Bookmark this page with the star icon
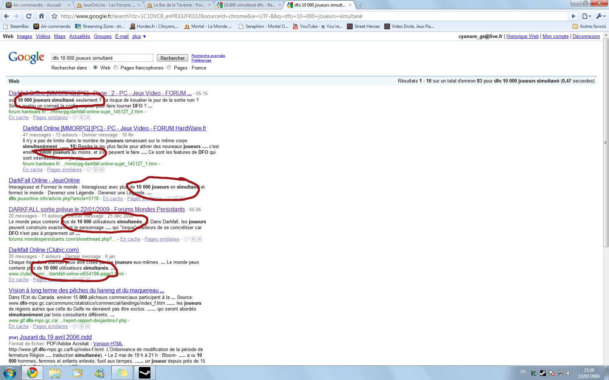Image resolution: width=609 pixels, height=380 pixels. tap(54, 16)
